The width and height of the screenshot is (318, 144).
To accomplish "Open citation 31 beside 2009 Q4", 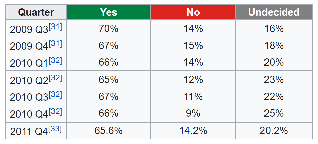I will tap(55, 44).
